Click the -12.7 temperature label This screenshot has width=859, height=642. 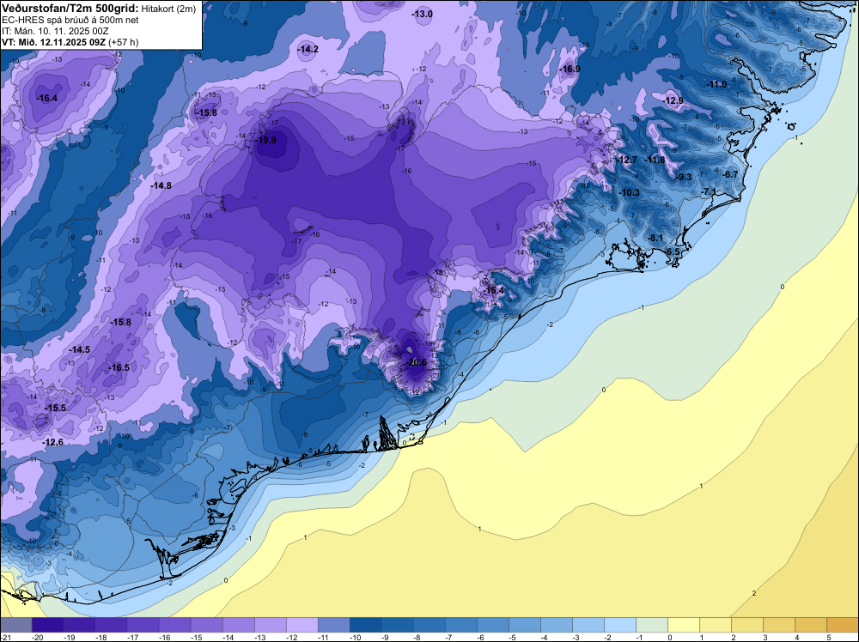[627, 160]
